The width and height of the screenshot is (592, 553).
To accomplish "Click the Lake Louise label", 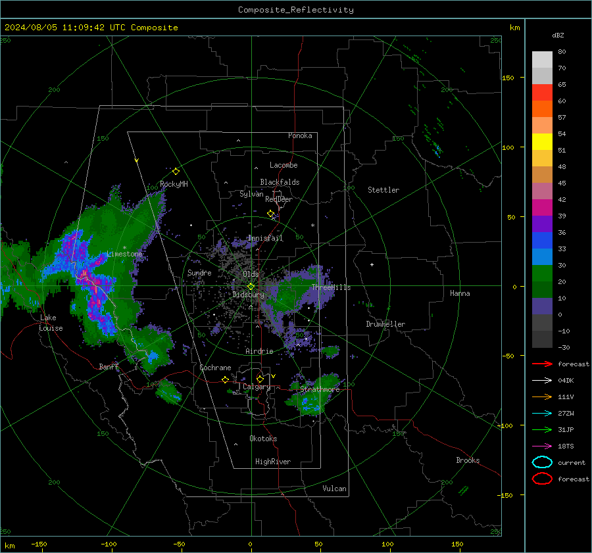I will (51, 323).
